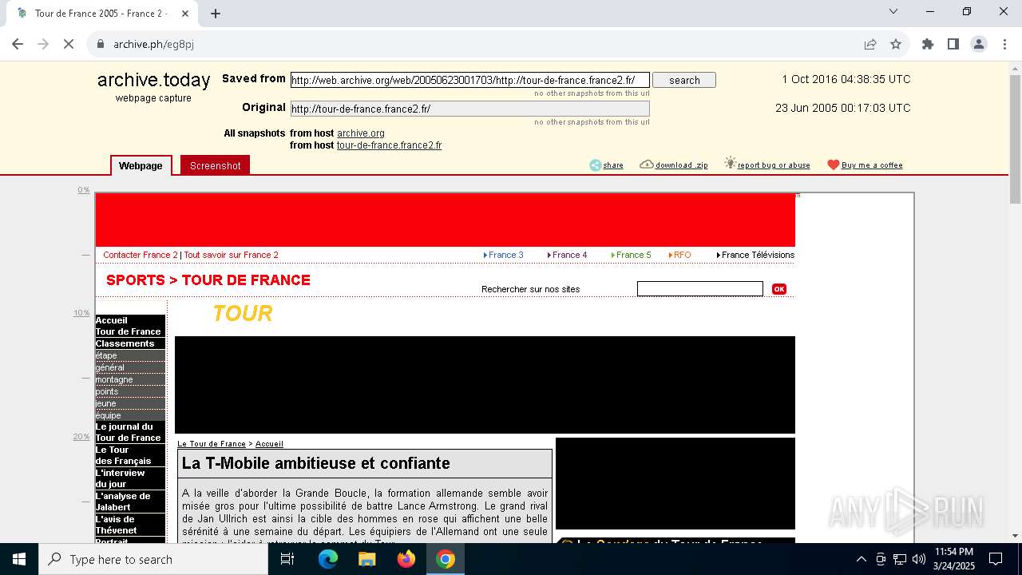1022x575 pixels.
Task: Open Accueil Tour de France menu item
Action: coord(130,326)
